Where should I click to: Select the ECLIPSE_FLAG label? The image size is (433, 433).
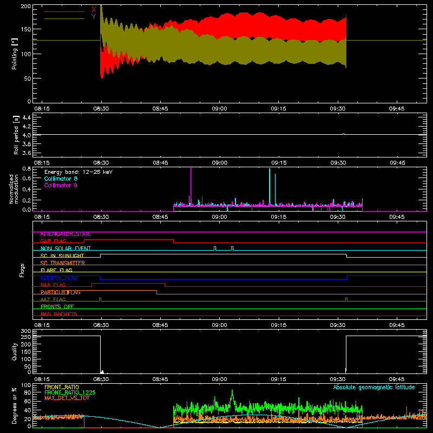59,278
